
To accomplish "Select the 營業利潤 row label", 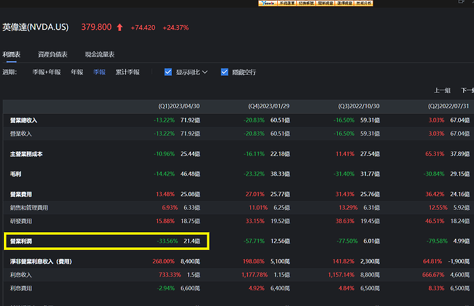I will [x=21, y=242].
